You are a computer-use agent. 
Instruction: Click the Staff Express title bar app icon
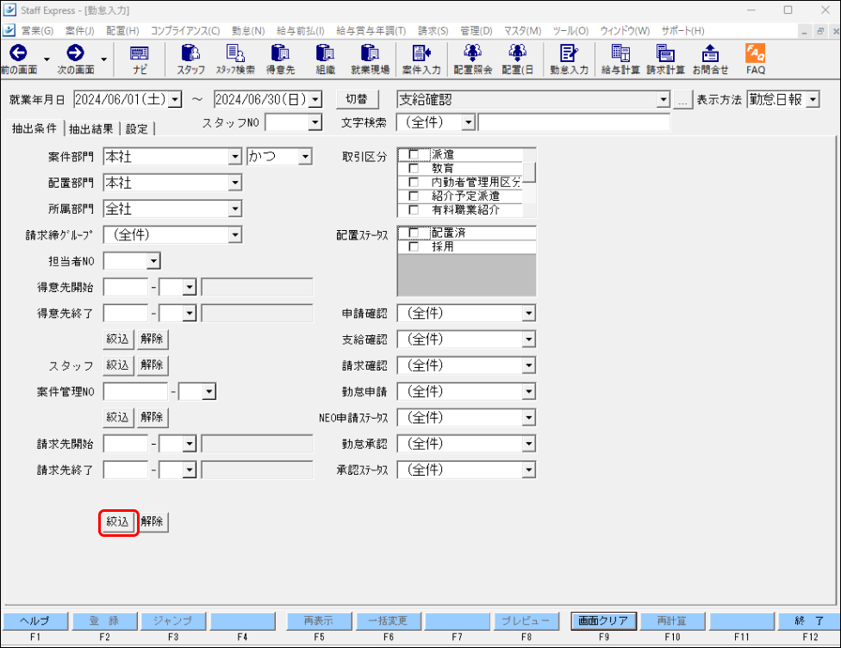9,10
